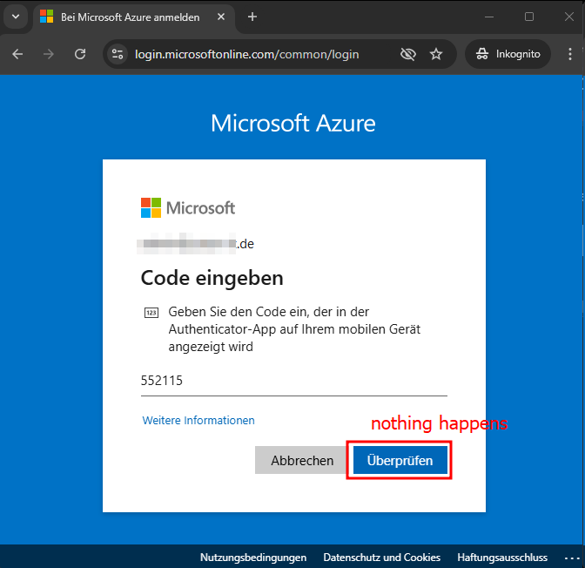Image resolution: width=585 pixels, height=568 pixels.
Task: Open the tab search dropdown arrow
Action: 16,17
